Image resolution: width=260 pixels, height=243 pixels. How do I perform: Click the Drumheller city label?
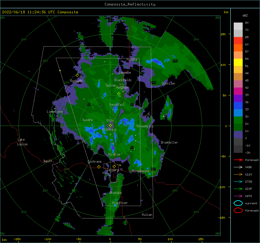tap(169, 142)
